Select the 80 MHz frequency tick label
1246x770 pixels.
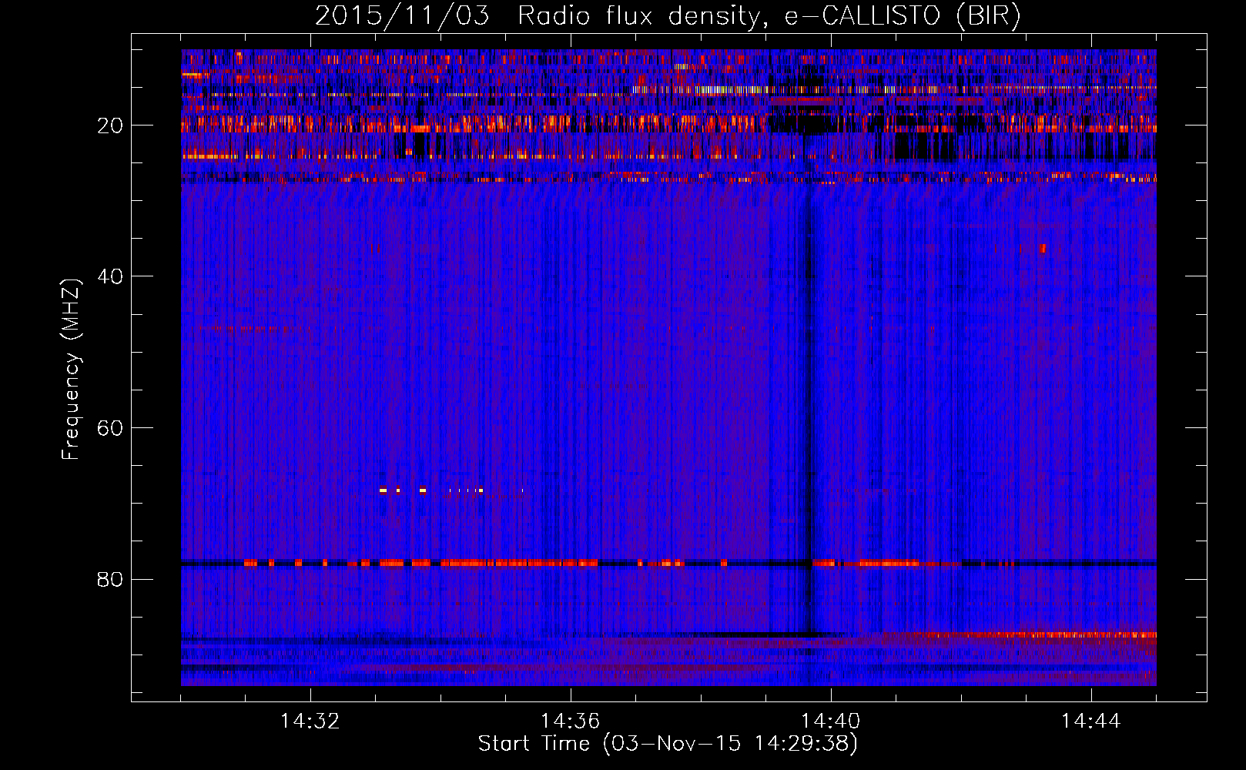[x=111, y=579]
